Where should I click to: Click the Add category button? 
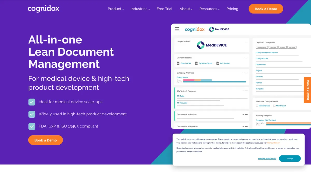coord(282,47)
